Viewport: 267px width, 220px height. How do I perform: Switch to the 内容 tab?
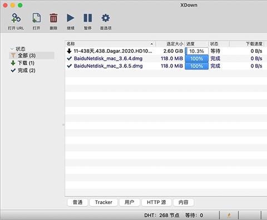(x=184, y=202)
